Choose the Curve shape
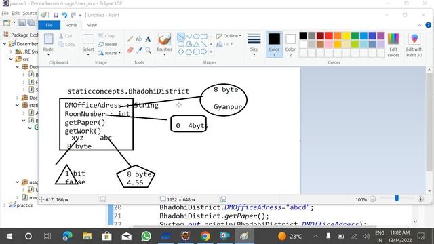The image size is (434, 244). 189,36
